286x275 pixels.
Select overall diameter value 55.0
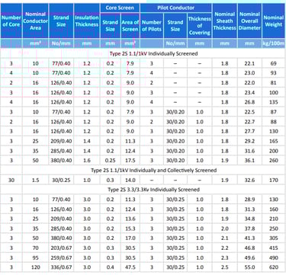click(x=249, y=267)
